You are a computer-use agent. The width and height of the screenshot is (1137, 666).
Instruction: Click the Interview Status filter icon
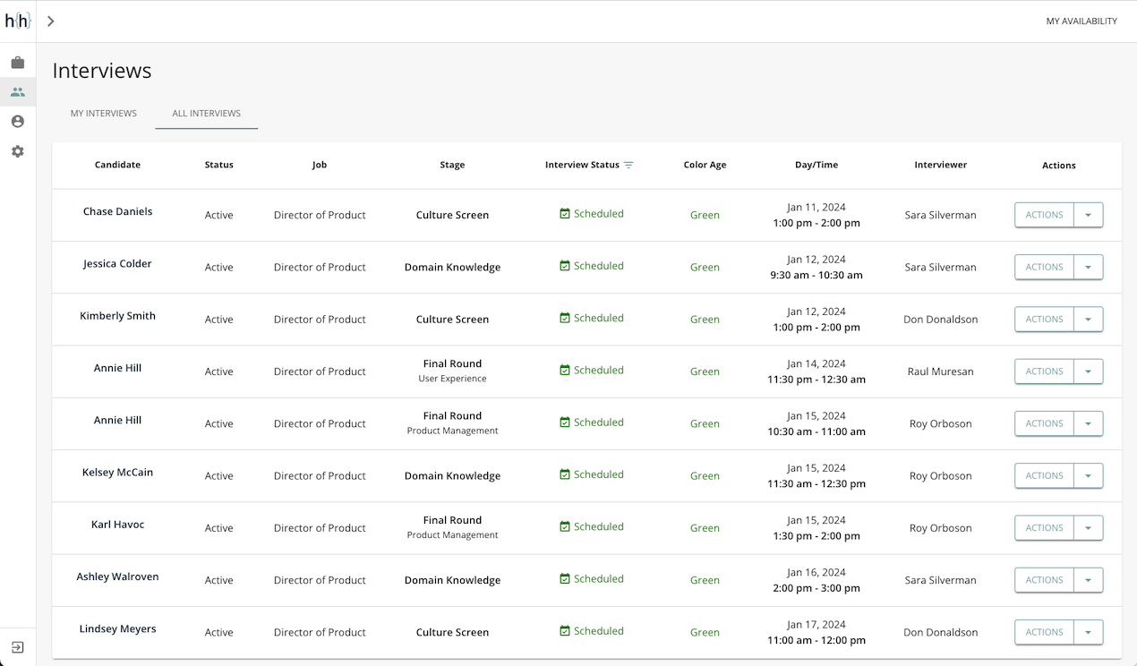tap(628, 165)
